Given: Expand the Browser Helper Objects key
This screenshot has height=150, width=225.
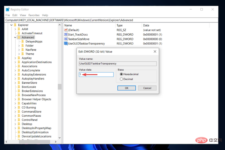Looking at the screenshot, I should [x=15, y=99].
